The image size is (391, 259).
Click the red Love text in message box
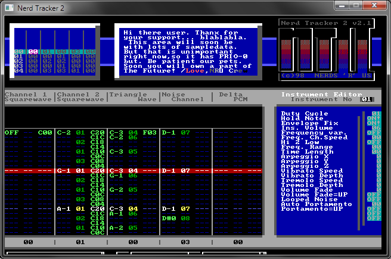coord(195,71)
